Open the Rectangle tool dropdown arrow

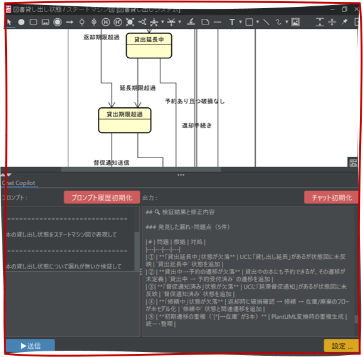tap(258, 22)
